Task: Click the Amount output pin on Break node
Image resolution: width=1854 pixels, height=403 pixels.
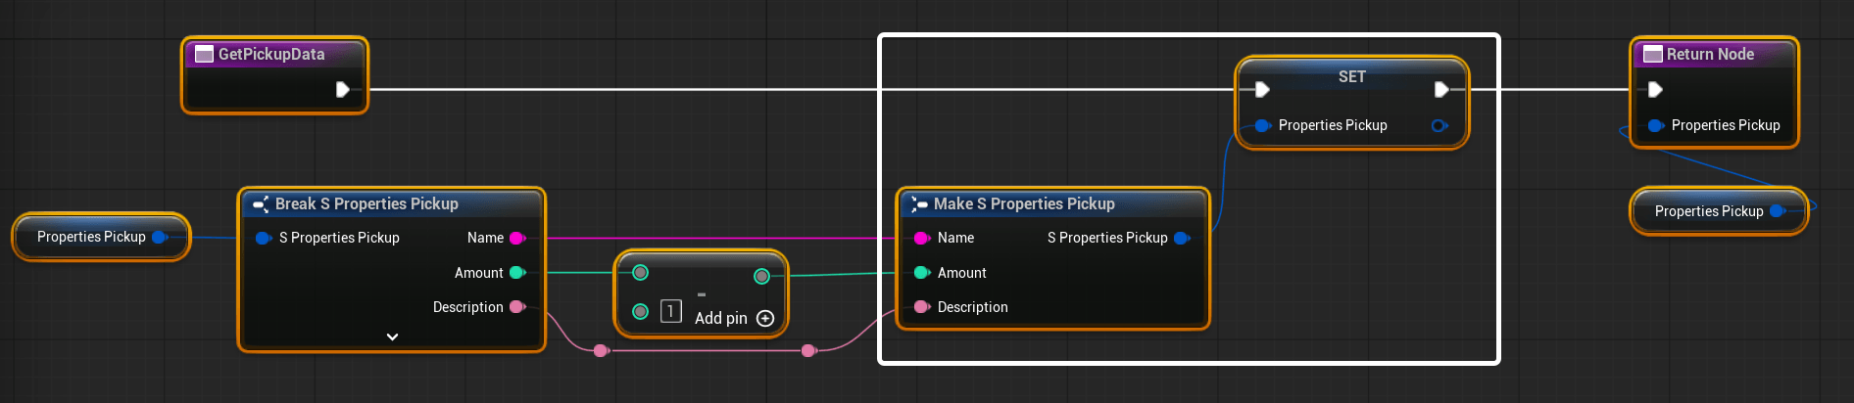Action: pyautogui.click(x=517, y=273)
